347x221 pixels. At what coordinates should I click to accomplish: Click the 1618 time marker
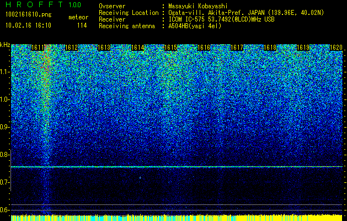pos(270,48)
